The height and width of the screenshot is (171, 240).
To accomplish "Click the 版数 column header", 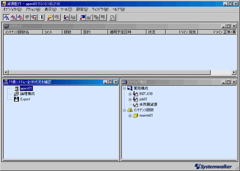I will pyautogui.click(x=72, y=32).
